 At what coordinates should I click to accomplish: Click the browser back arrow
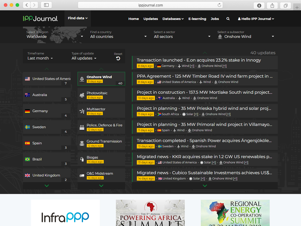(27, 5)
